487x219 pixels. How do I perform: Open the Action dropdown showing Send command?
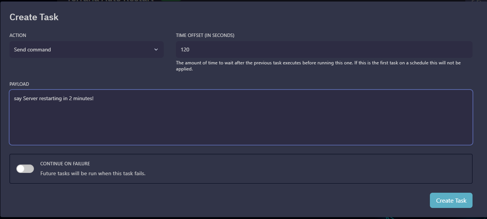[x=86, y=50]
